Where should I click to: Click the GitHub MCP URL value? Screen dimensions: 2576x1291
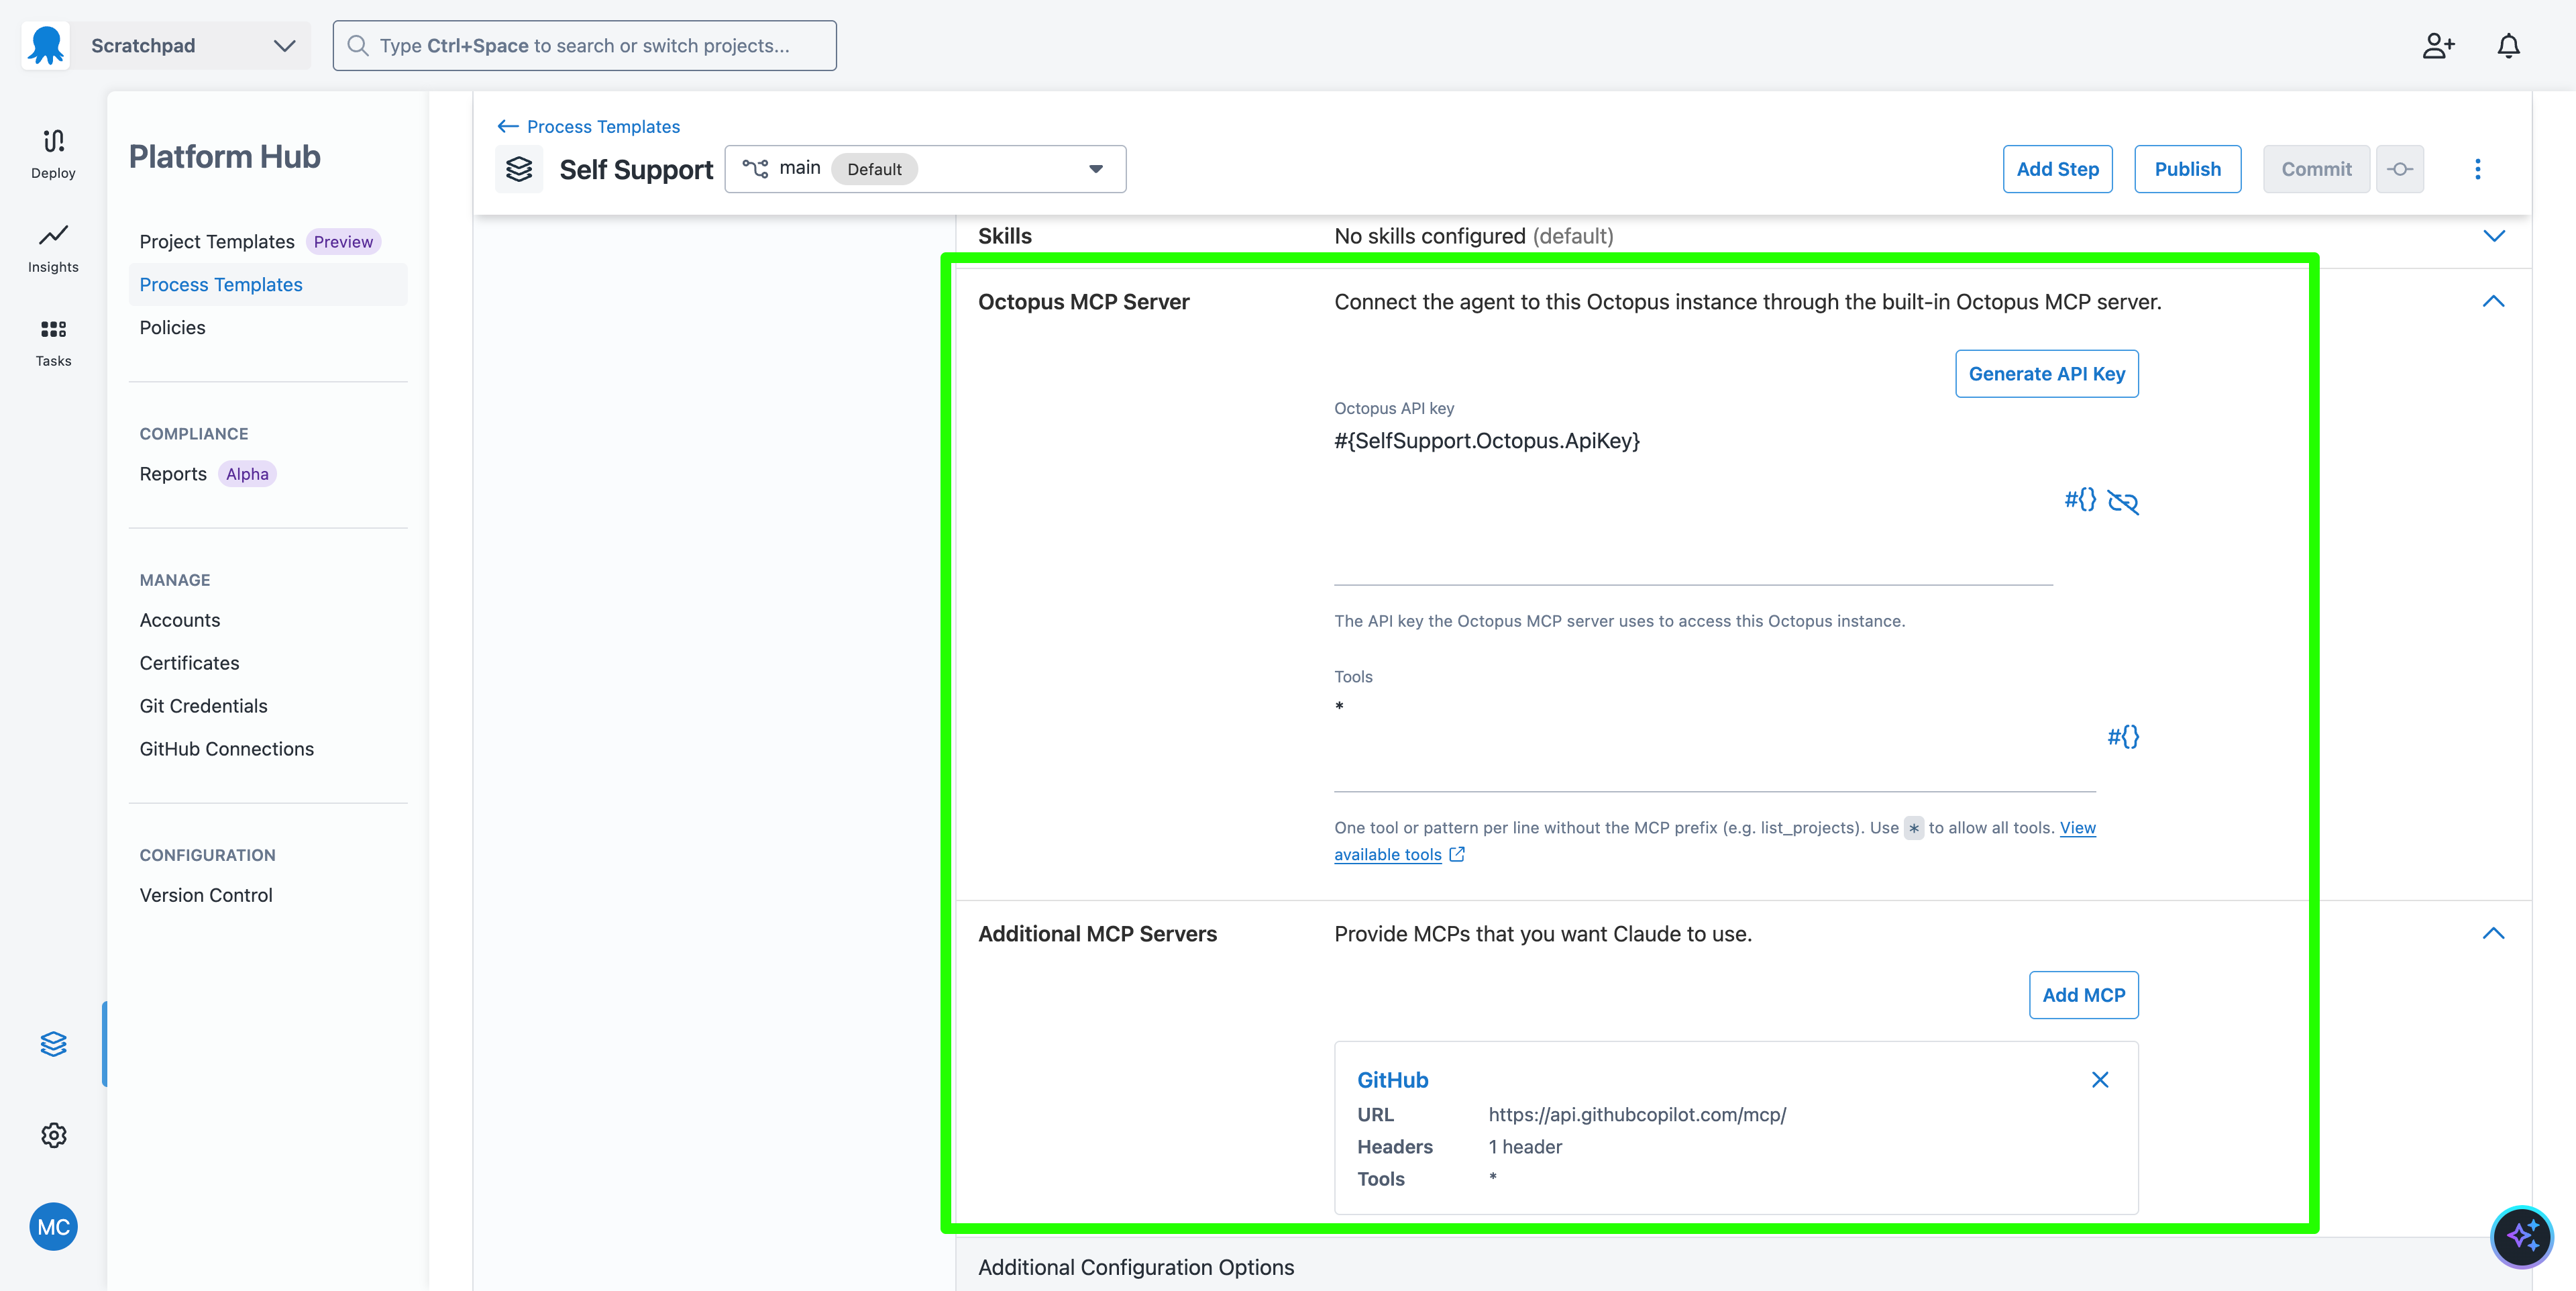click(x=1637, y=1115)
